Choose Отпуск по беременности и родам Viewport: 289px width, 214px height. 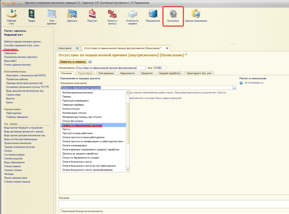[x=93, y=158]
